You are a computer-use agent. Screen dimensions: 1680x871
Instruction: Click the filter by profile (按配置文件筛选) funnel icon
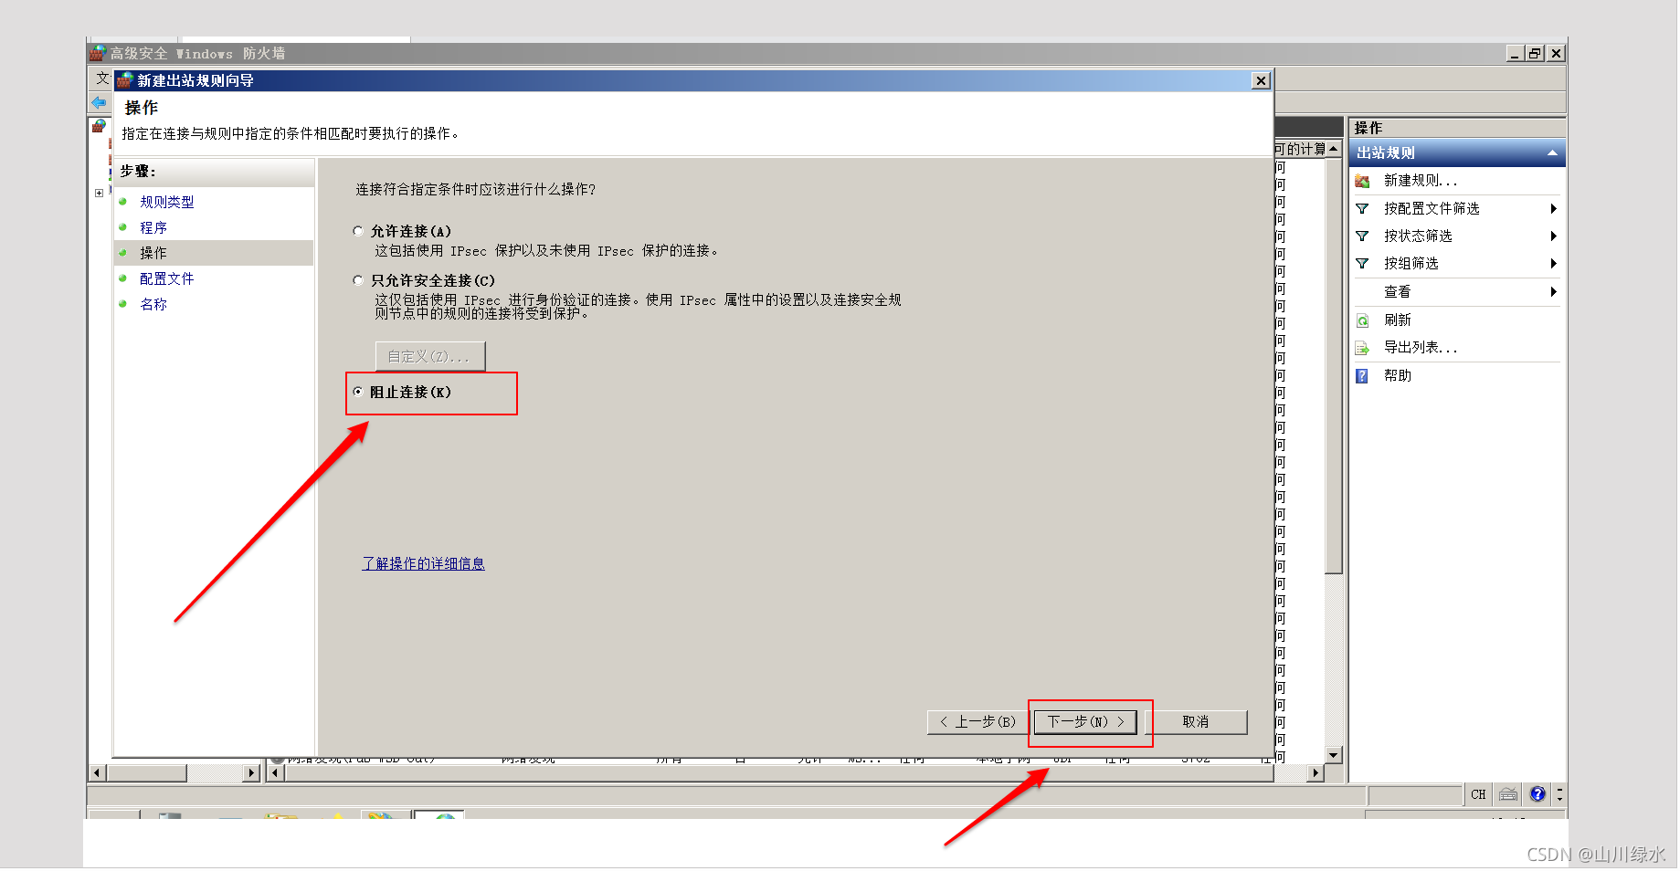[1362, 209]
